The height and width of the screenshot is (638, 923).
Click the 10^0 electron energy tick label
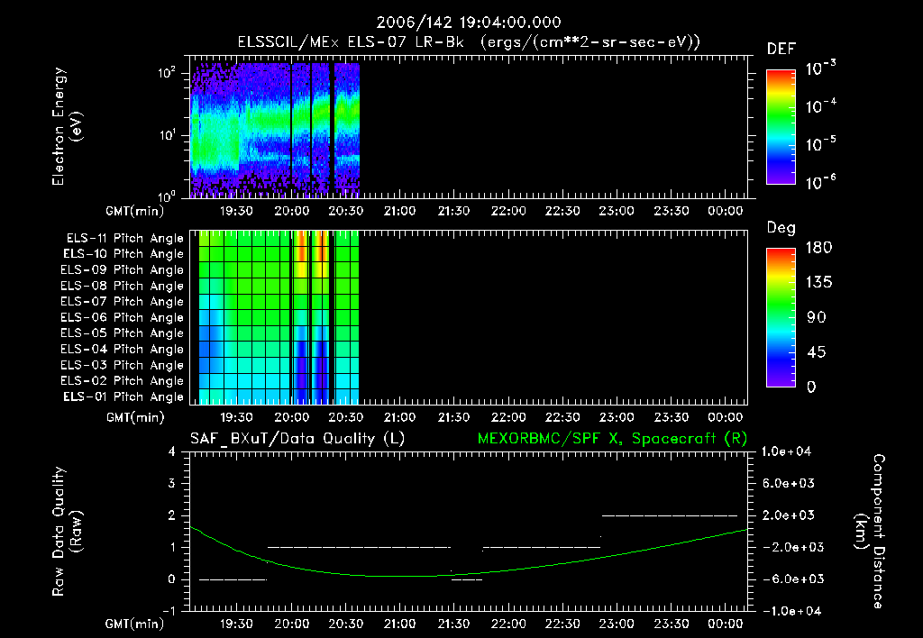pos(167,196)
